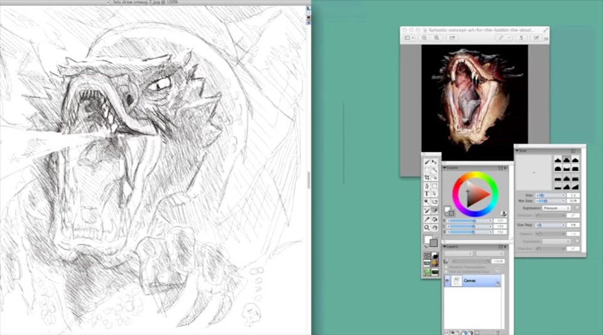Select the Dodge tool

(427, 202)
